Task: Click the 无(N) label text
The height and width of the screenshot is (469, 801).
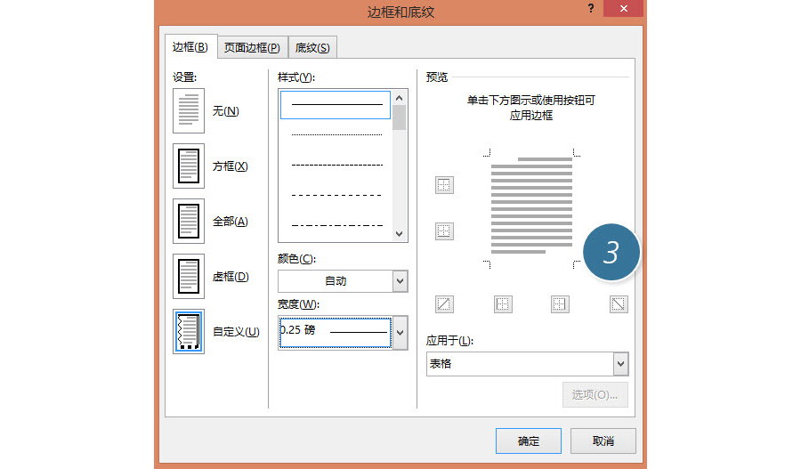Action: pyautogui.click(x=226, y=111)
